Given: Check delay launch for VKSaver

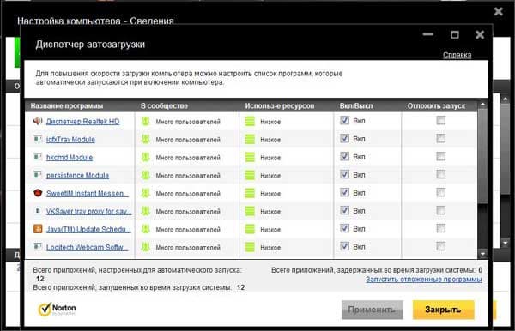Looking at the screenshot, I should (x=441, y=210).
